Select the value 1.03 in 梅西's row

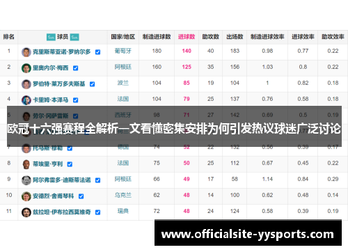pyautogui.click(x=267, y=67)
